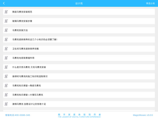Click document icon beside 马赛克知识课堂—陶瓷马赛克
This screenshot has height=118, width=158.
point(6,86)
